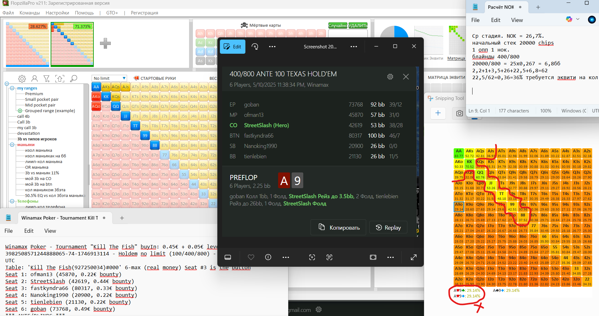Screen dimensions: 599x316
Task: Select the 71.373% range thumbnail
Action: click(72, 44)
